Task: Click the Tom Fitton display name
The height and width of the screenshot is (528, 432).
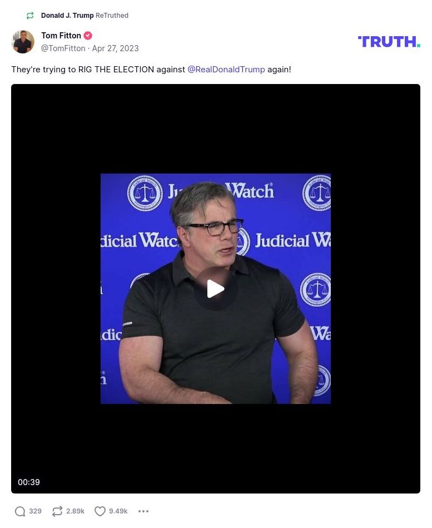Action: [x=61, y=36]
